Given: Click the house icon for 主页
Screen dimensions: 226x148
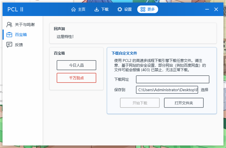Looking at the screenshot, I should [74, 9].
